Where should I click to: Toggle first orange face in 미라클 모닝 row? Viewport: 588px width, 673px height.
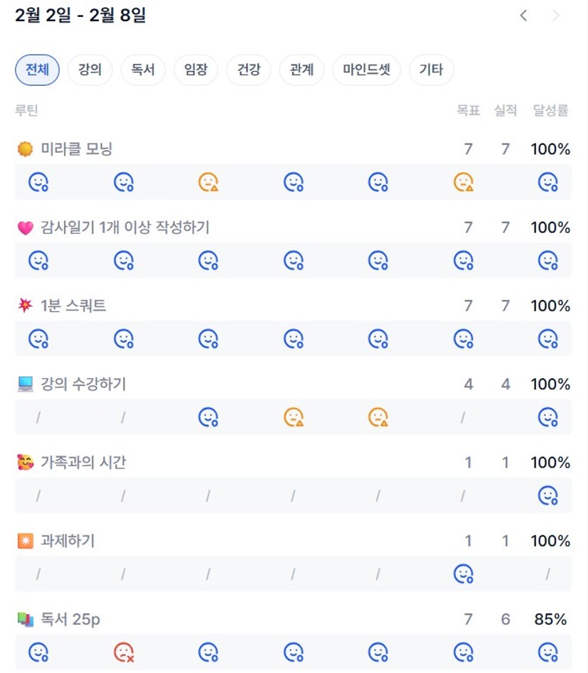point(208,183)
